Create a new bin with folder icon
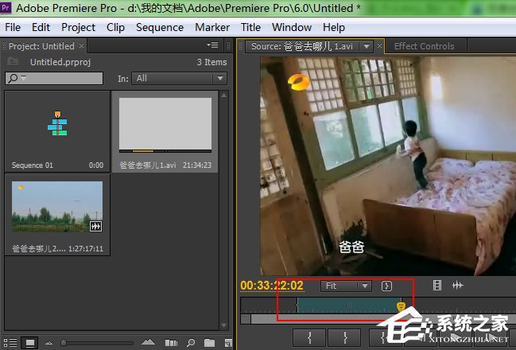The image size is (516, 350). tap(209, 343)
